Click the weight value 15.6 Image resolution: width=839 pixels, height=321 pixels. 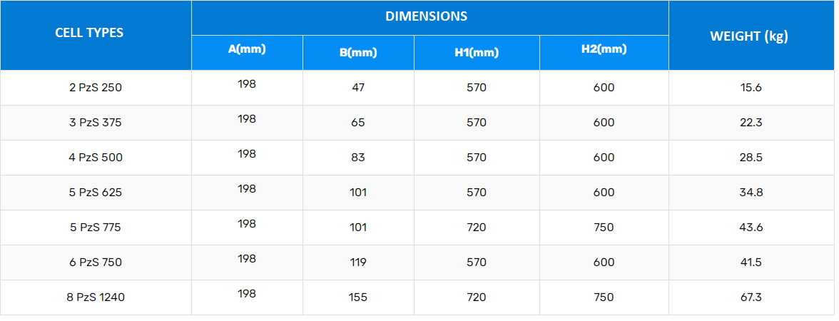click(751, 88)
